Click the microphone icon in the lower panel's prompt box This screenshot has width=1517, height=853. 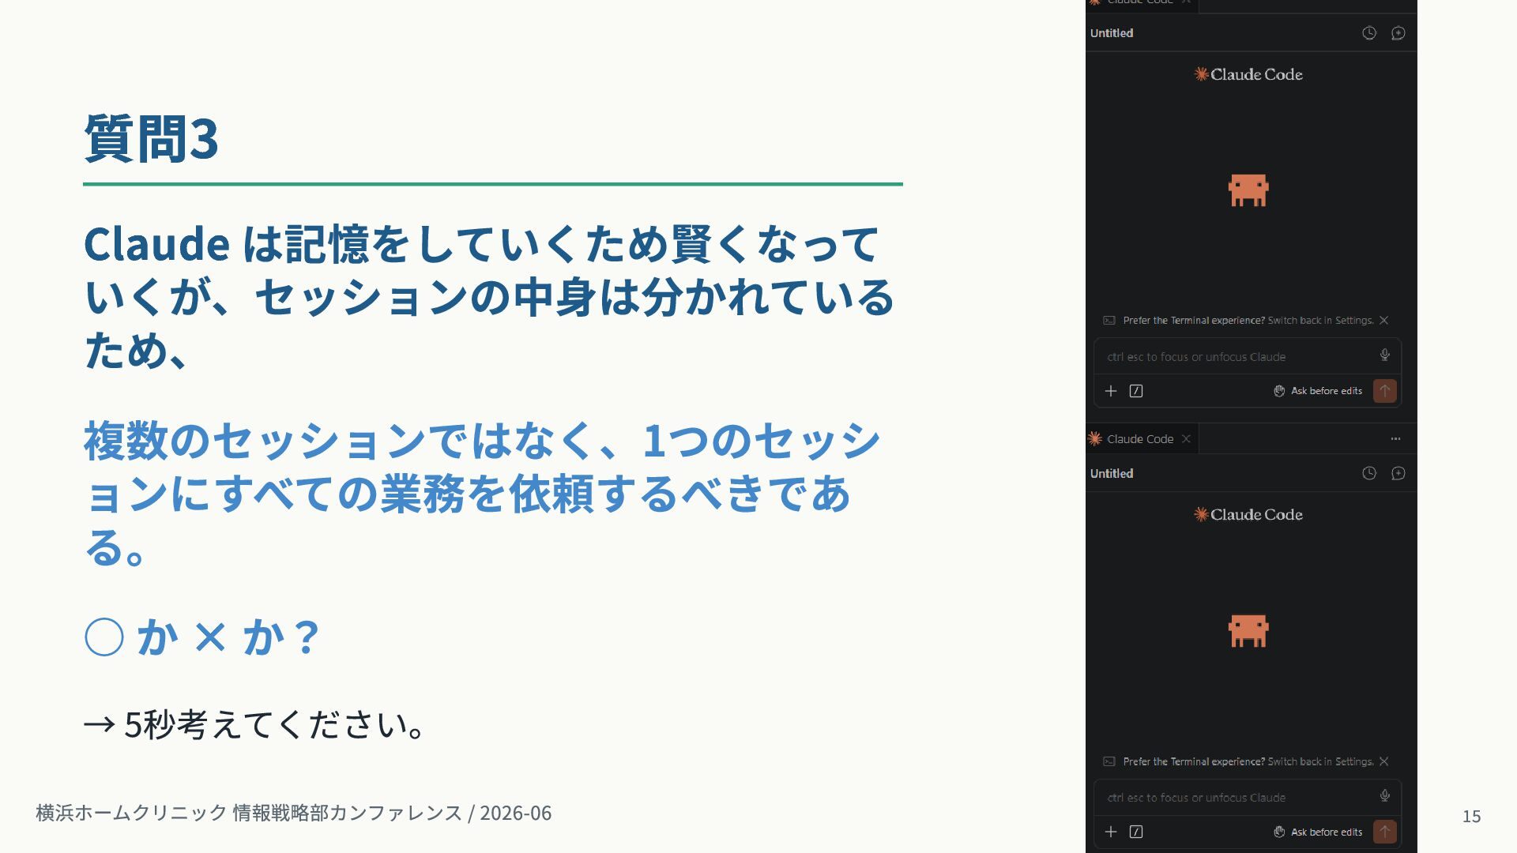(1384, 796)
